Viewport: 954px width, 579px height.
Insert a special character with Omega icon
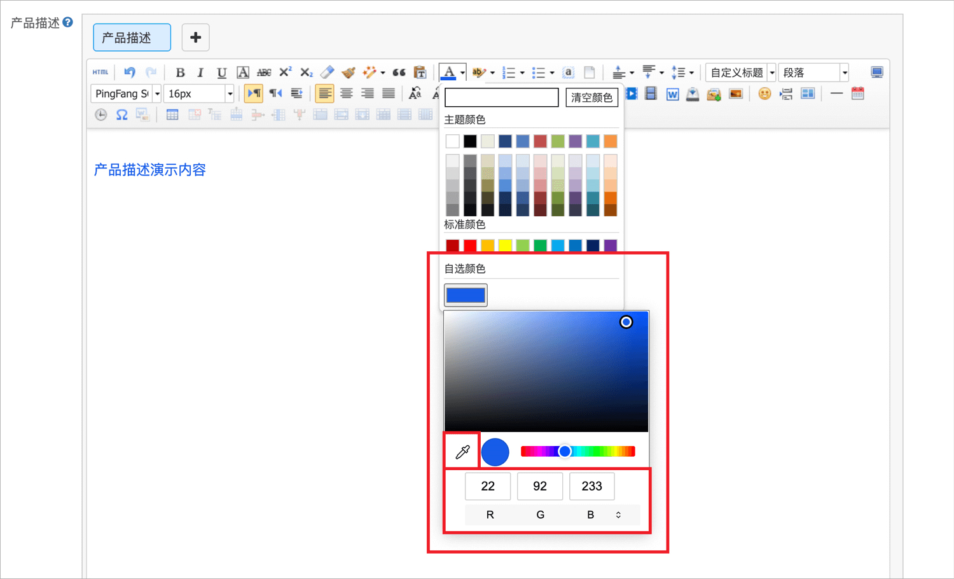(x=121, y=115)
